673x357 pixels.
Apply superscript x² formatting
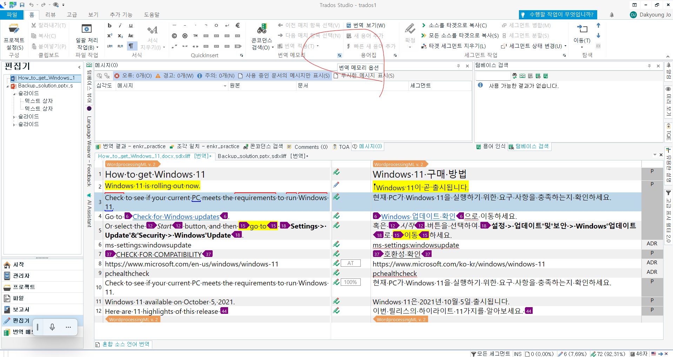[x=109, y=36]
